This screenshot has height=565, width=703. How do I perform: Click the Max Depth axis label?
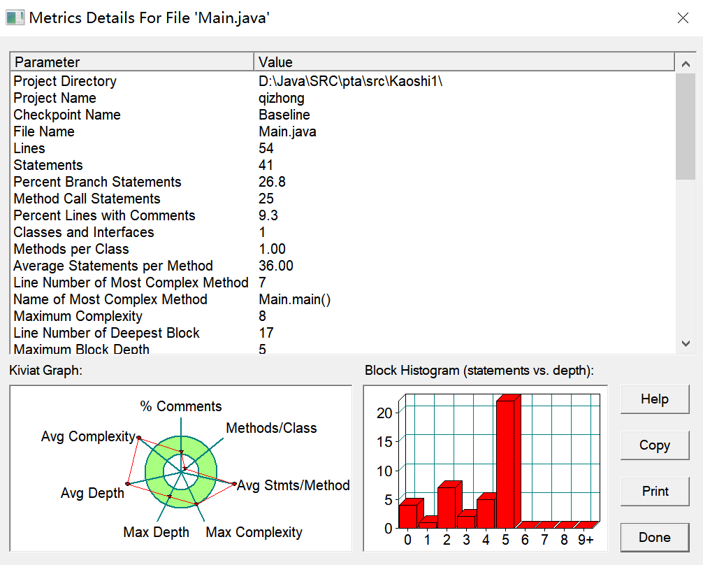tap(156, 532)
